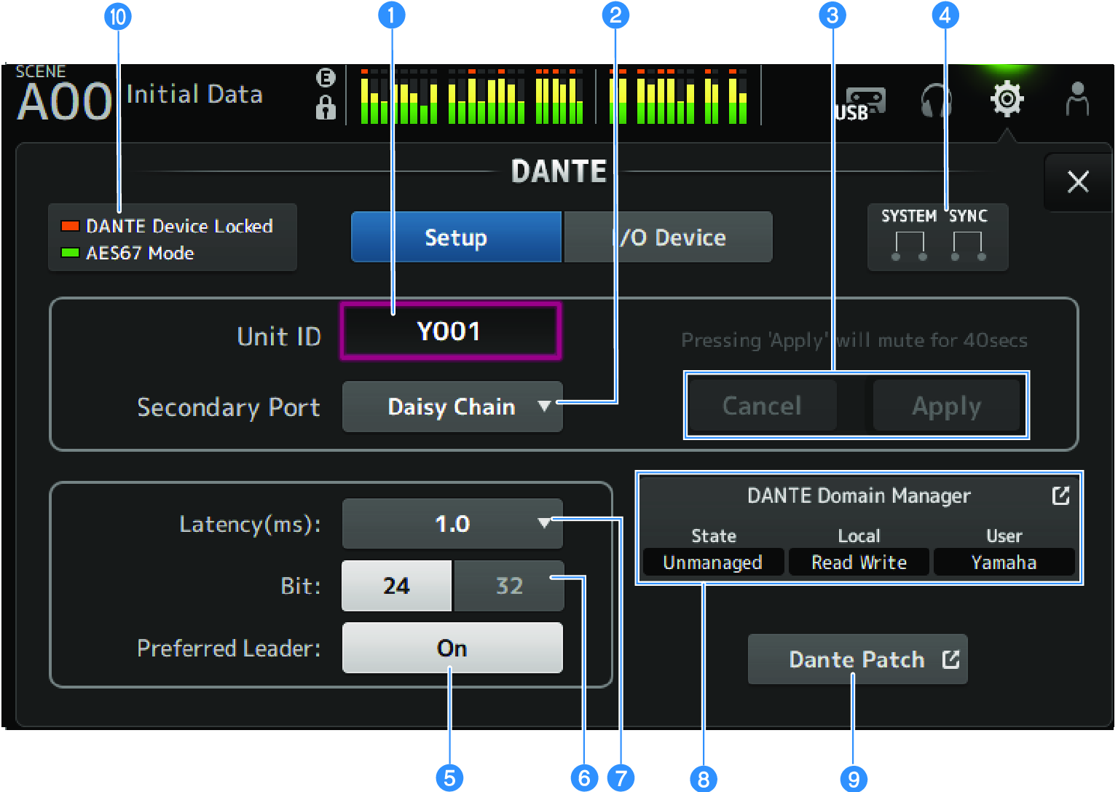1118x792 pixels.
Task: Select the Setup tab
Action: coord(456,237)
